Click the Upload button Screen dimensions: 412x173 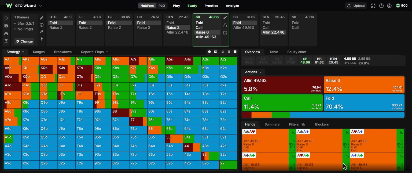356,6
